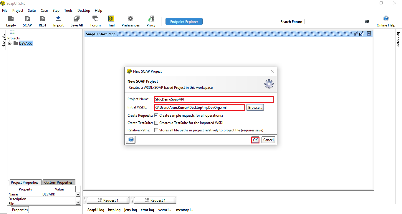Click the Inspector side tab
Viewport: 402px width, 214px height.
pyautogui.click(x=398, y=39)
